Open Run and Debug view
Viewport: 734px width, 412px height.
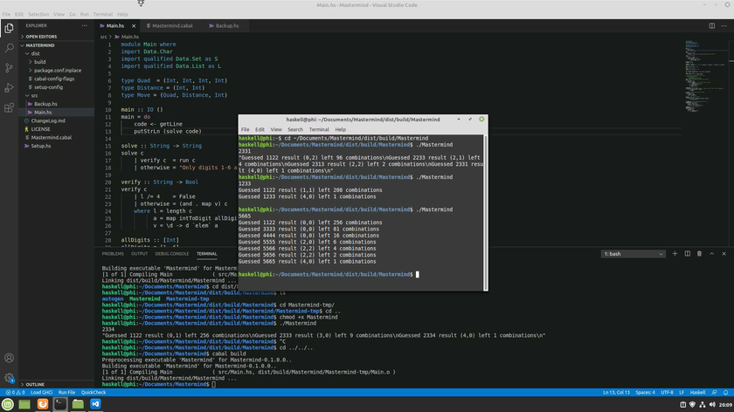(9, 88)
